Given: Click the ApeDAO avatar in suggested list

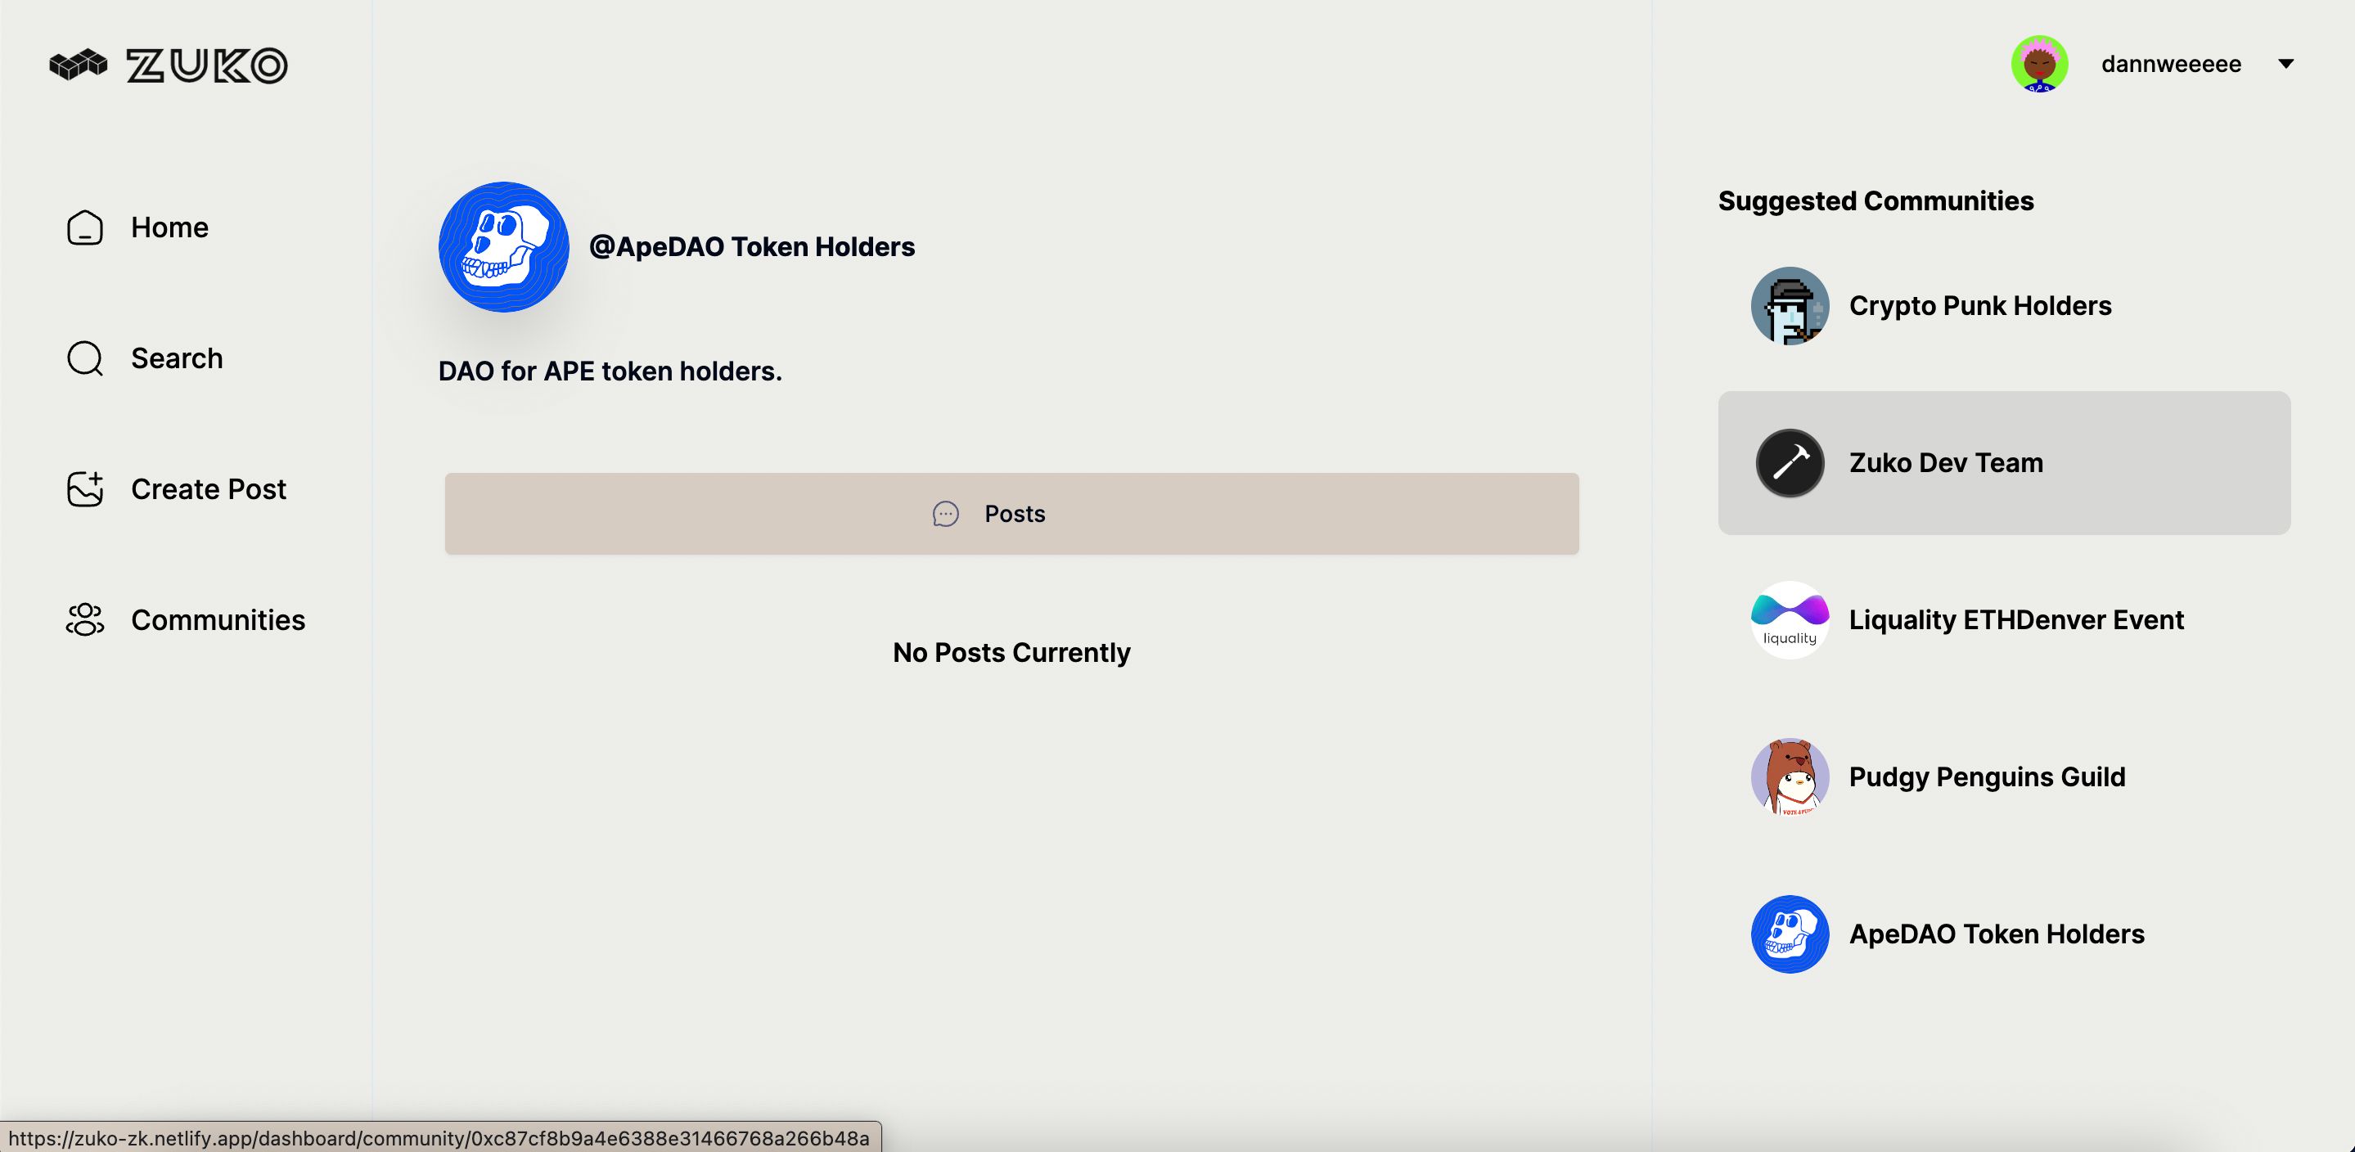Looking at the screenshot, I should pyautogui.click(x=1790, y=934).
